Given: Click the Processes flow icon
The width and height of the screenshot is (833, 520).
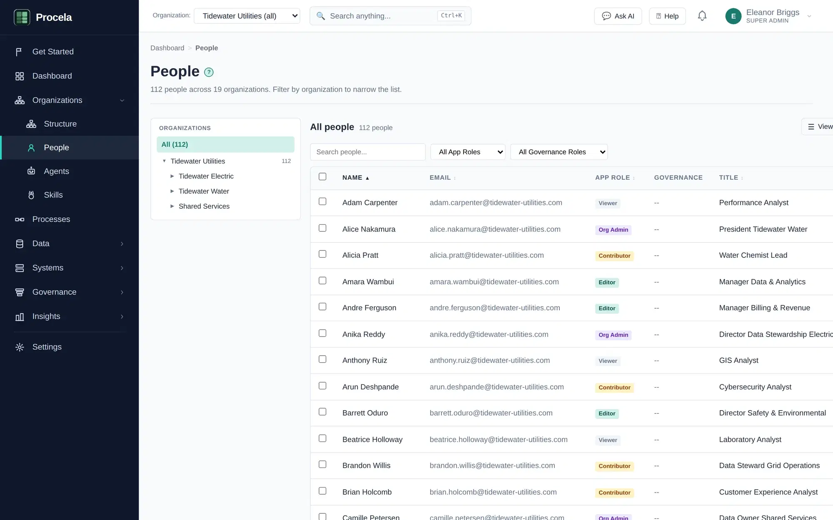Looking at the screenshot, I should [x=19, y=219].
